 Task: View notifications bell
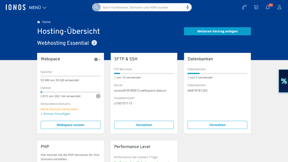tap(268, 7)
